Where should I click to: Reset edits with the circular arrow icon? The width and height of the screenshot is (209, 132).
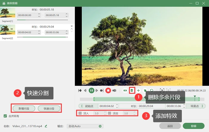[x=152, y=90]
